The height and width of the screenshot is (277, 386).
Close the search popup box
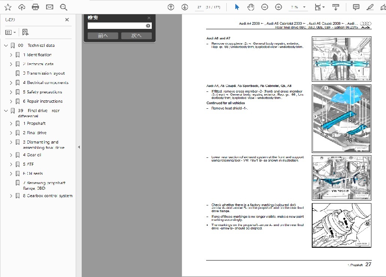click(149, 18)
